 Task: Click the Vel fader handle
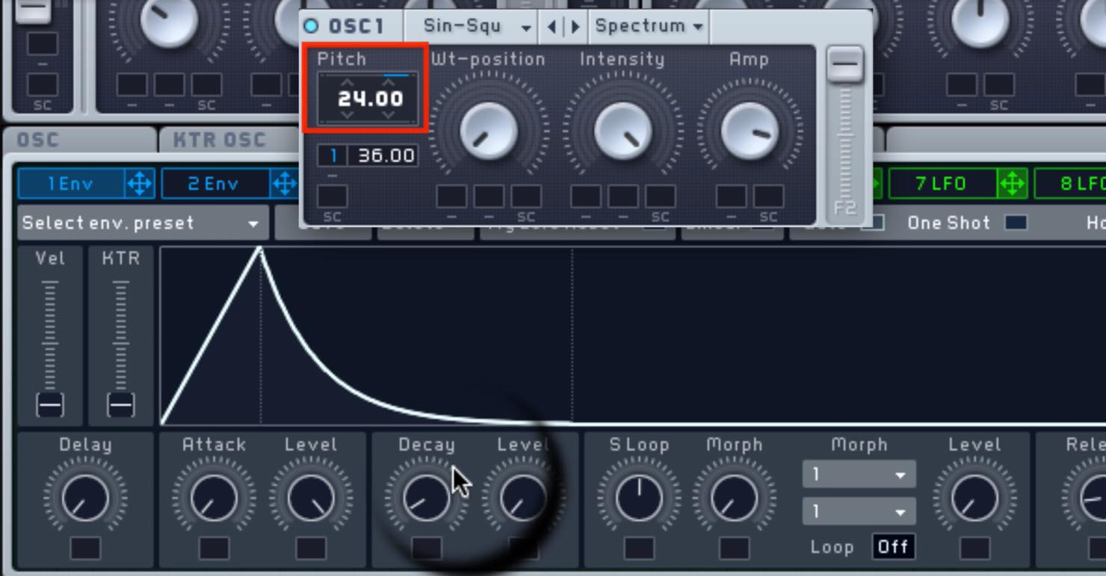pyautogui.click(x=50, y=406)
